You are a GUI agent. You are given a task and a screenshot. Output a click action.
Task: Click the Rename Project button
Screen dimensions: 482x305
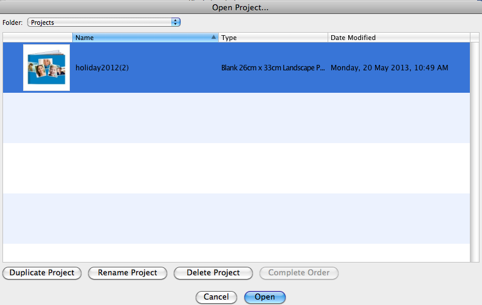click(128, 273)
